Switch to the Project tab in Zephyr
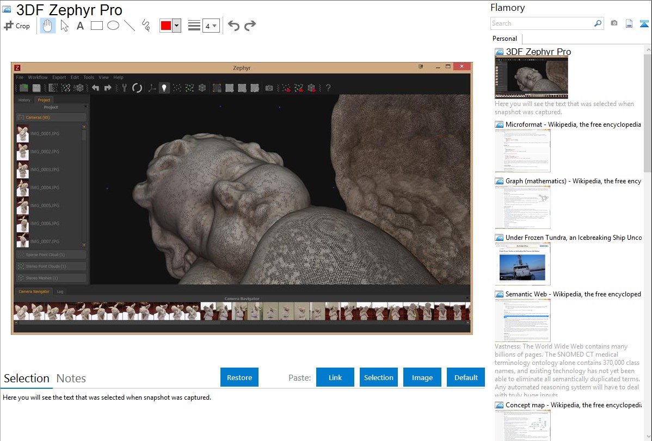Viewport: 652px width, 441px height. click(44, 100)
